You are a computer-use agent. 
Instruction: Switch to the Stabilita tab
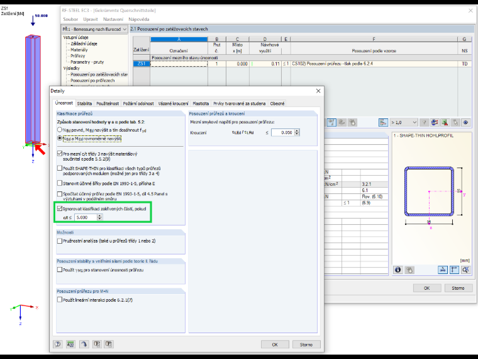(x=84, y=103)
